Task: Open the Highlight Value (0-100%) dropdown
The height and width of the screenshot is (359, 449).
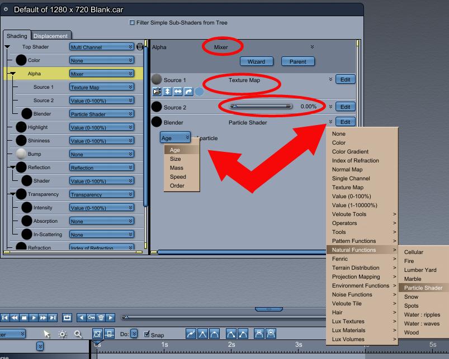Action: pyautogui.click(x=102, y=127)
